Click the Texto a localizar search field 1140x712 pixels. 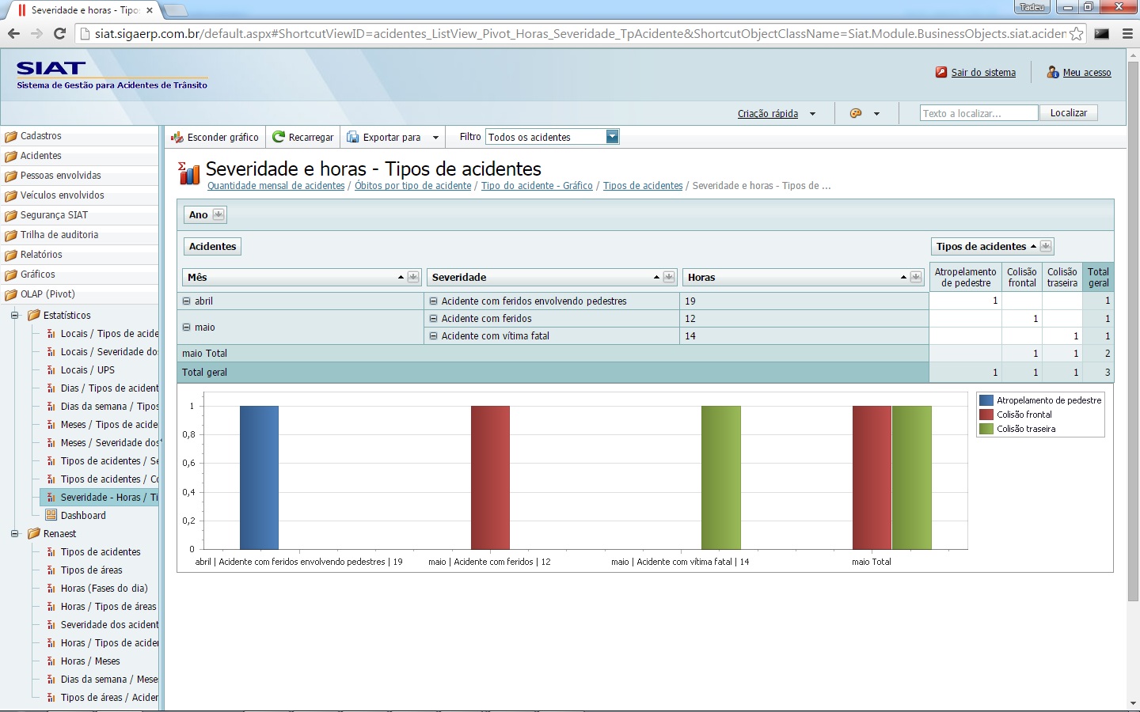[978, 113]
